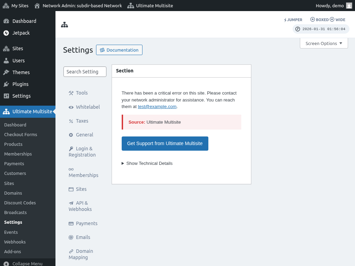The image size is (355, 266).
Task: Click the Sites houses icon in sidebar
Action: [x=6, y=48]
